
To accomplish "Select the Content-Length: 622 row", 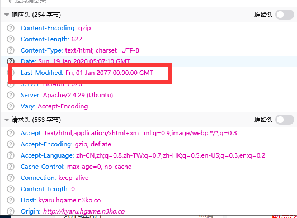I will tap(149, 39).
